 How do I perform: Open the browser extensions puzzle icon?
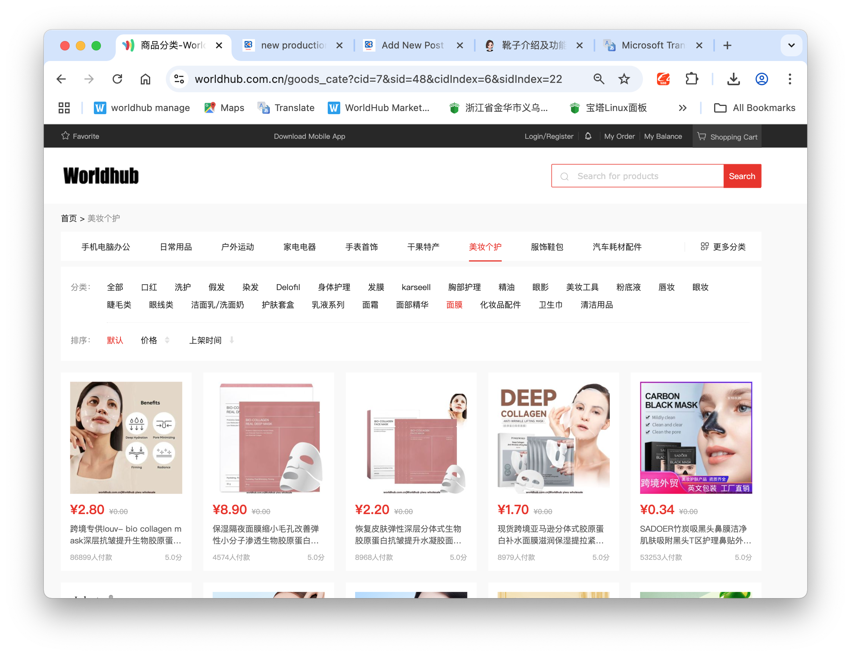point(692,79)
